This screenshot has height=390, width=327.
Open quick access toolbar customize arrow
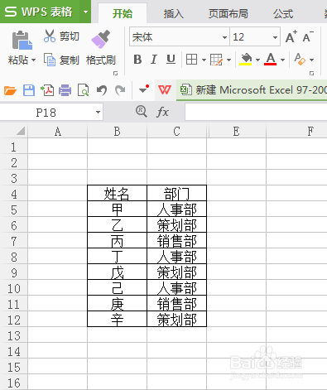(x=144, y=89)
